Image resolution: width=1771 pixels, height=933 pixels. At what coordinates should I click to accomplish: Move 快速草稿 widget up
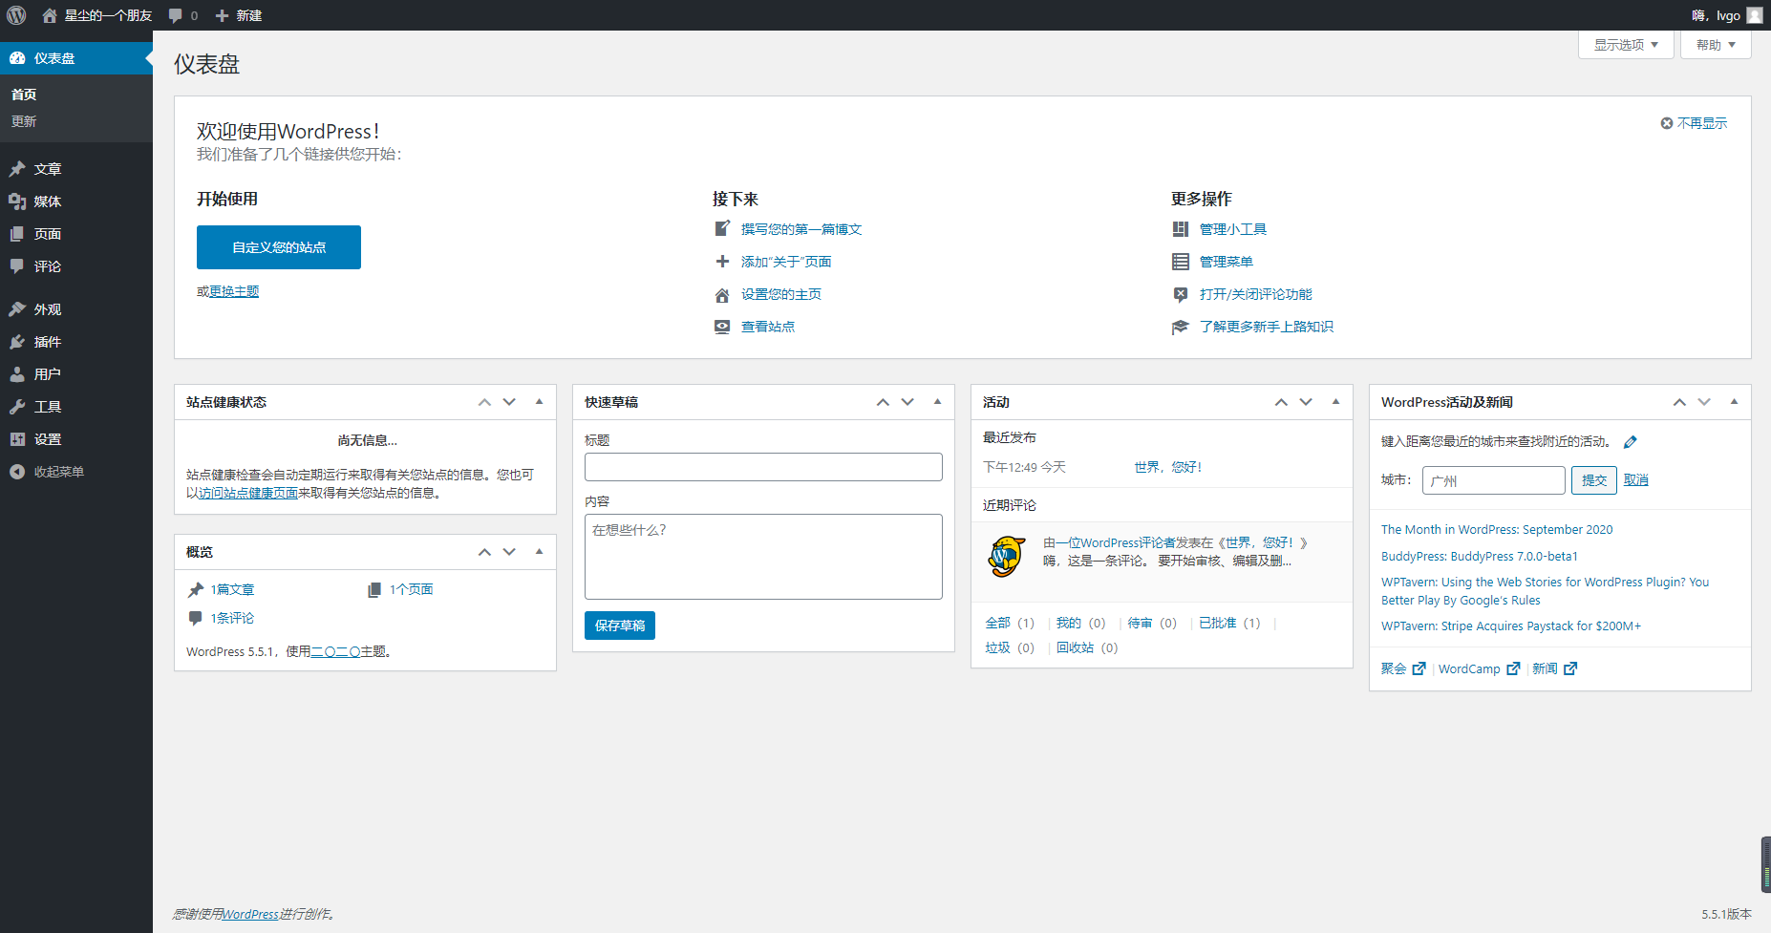[883, 402]
